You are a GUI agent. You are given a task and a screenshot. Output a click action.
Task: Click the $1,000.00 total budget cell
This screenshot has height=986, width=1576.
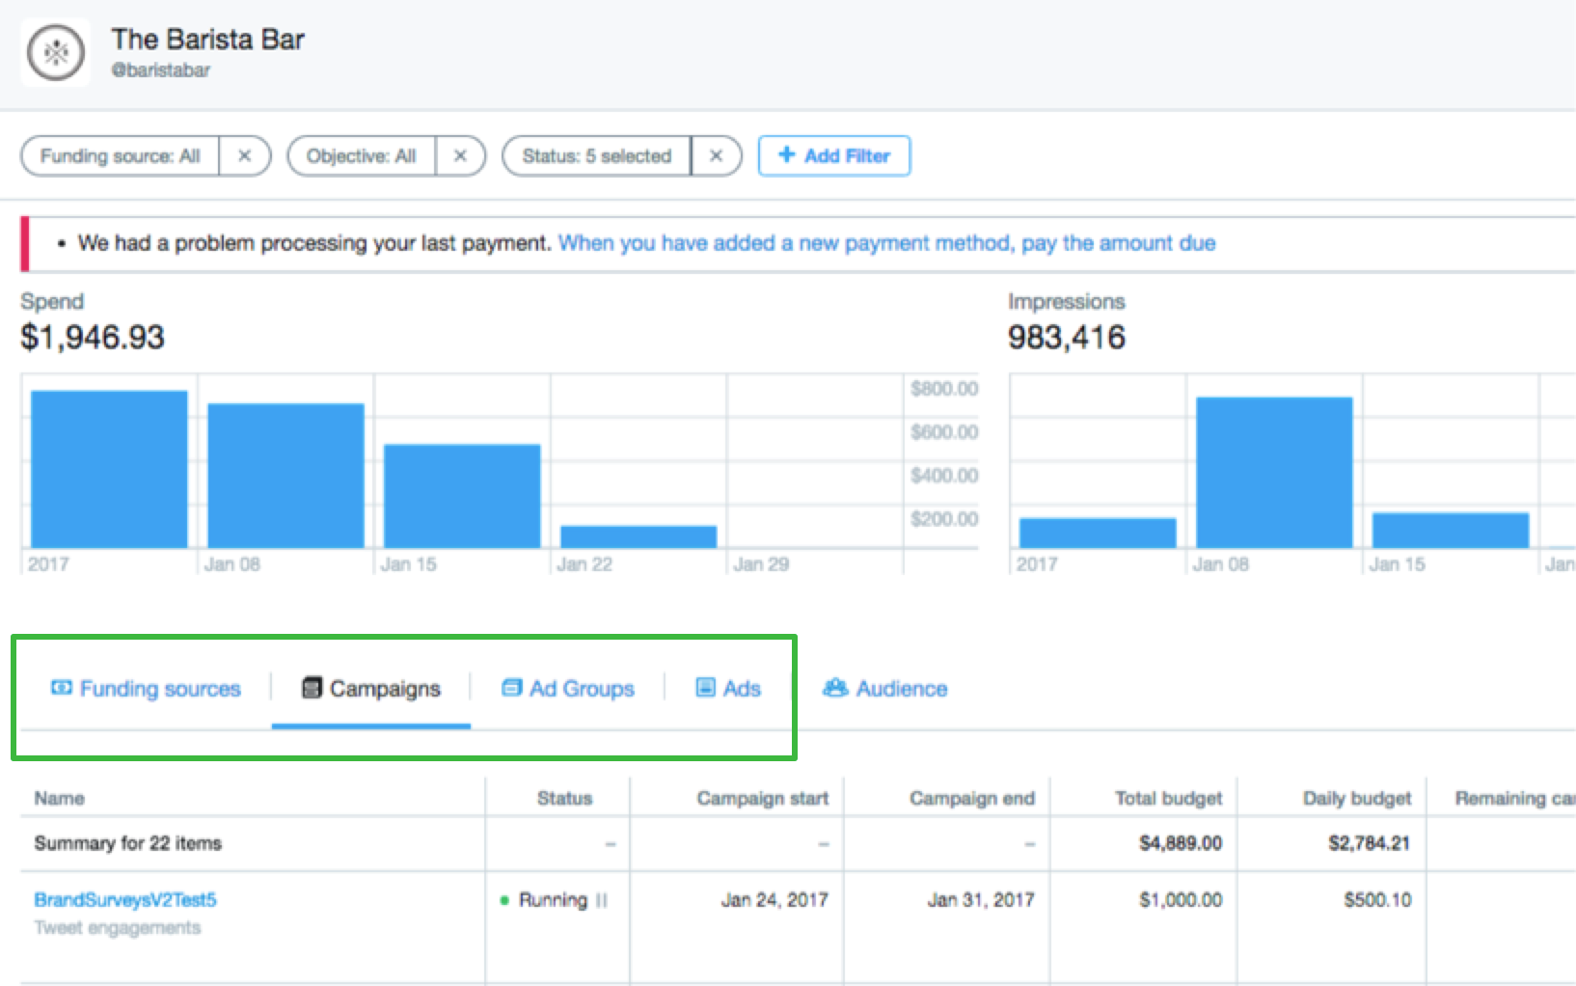1181,900
